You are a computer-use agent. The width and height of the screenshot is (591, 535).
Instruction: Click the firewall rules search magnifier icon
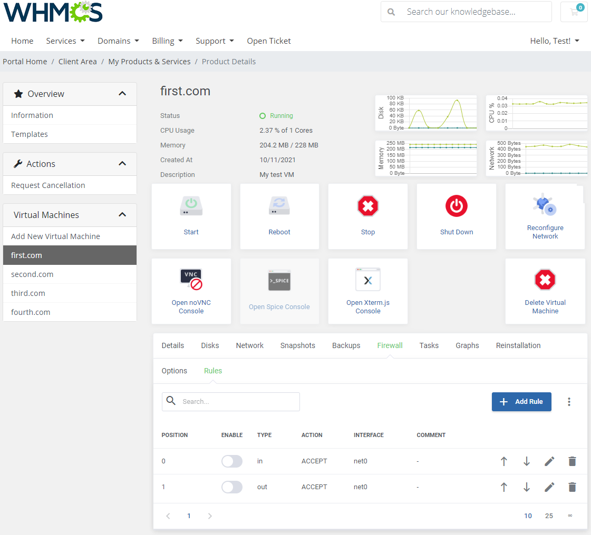click(x=171, y=401)
